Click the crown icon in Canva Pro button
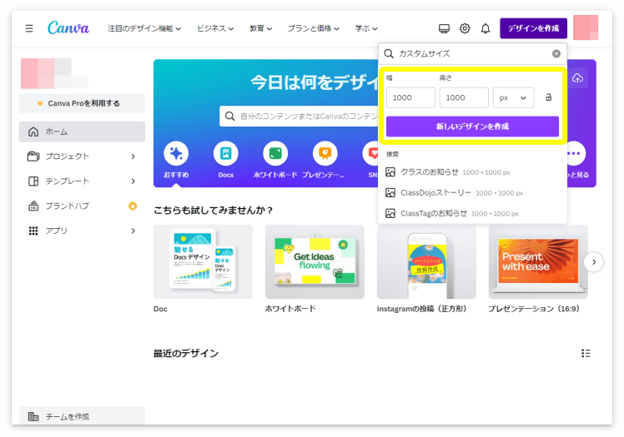Image resolution: width=624 pixels, height=437 pixels. click(40, 103)
